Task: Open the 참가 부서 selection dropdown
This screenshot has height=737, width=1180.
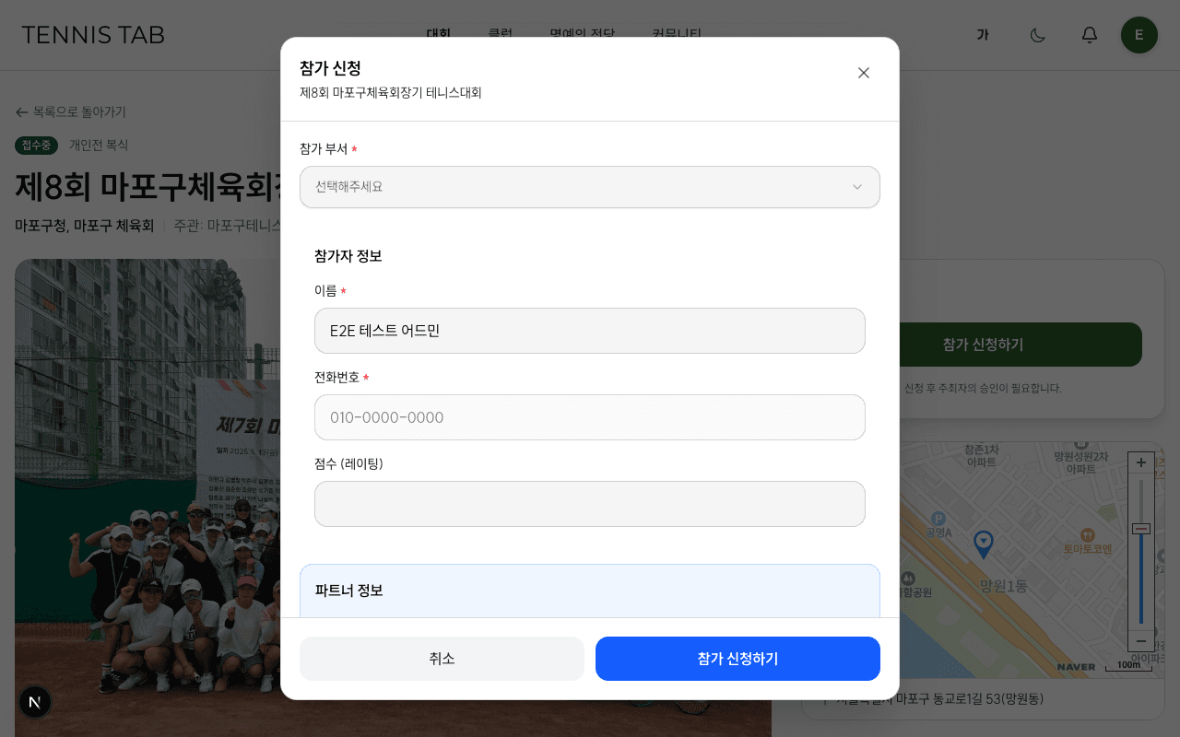Action: tap(590, 187)
